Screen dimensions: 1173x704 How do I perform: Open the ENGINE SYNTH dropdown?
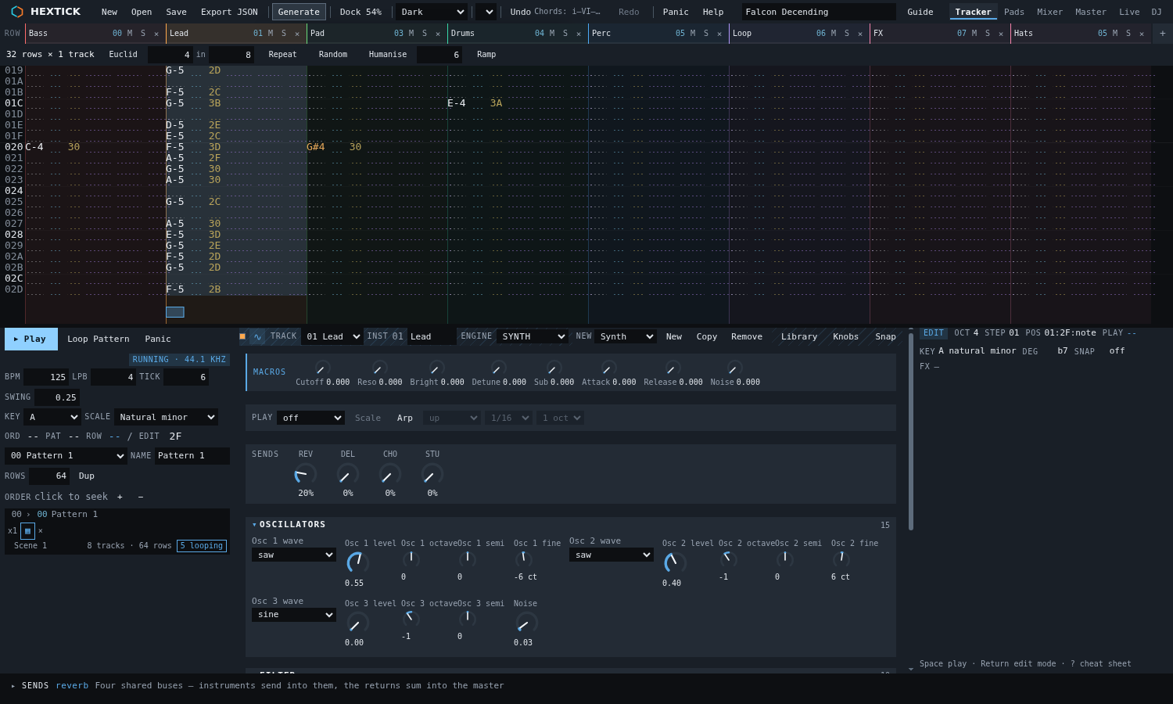coord(533,336)
